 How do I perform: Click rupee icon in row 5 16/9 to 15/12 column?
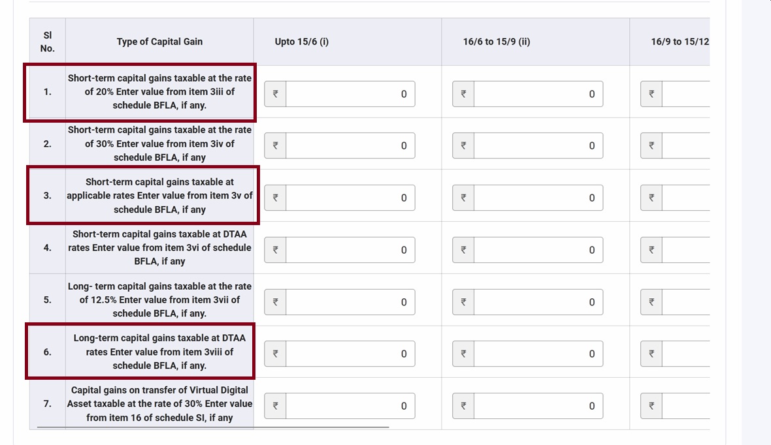coord(651,301)
